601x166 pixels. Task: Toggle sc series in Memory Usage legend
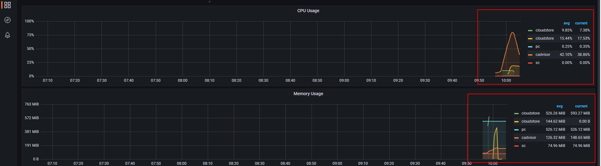[x=523, y=146]
